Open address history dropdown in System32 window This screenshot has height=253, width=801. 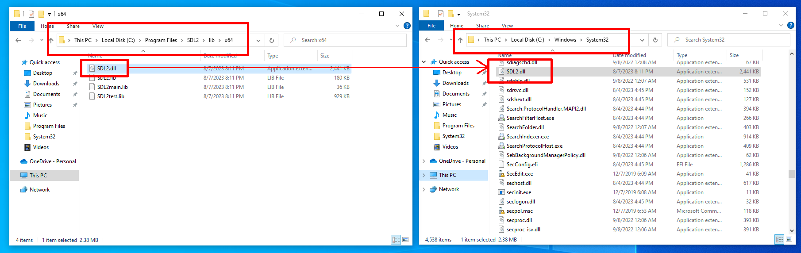click(642, 40)
